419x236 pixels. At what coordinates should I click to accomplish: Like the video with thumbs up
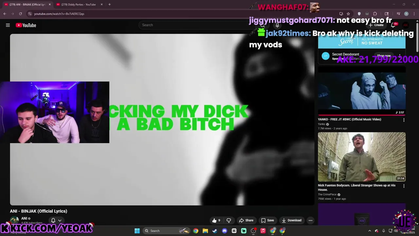tap(216, 220)
